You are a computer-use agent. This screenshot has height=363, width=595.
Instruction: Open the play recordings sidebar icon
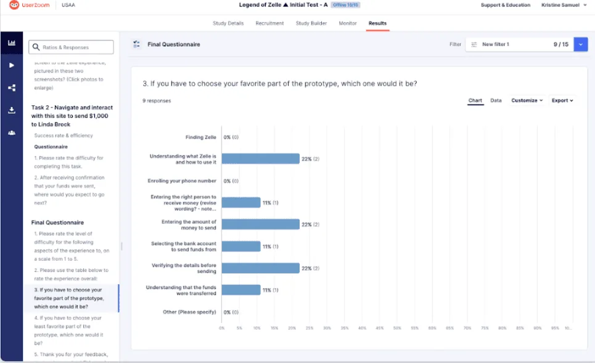tap(12, 65)
